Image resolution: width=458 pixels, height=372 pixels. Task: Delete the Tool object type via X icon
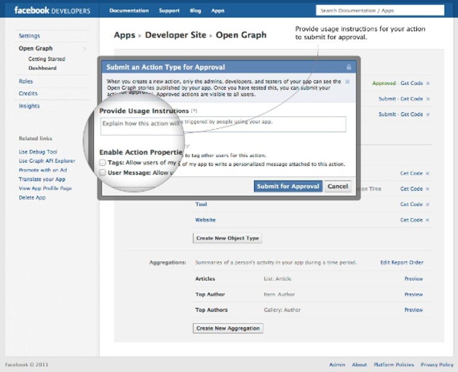click(428, 204)
